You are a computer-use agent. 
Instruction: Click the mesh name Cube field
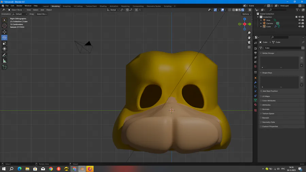pos(283,48)
